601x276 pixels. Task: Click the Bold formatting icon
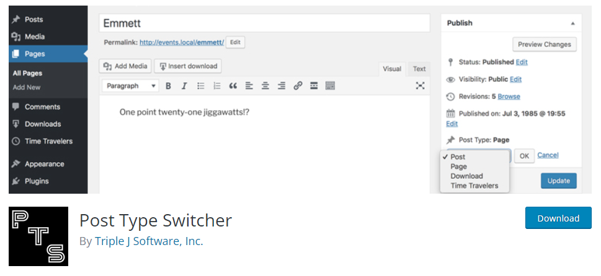[x=168, y=86]
